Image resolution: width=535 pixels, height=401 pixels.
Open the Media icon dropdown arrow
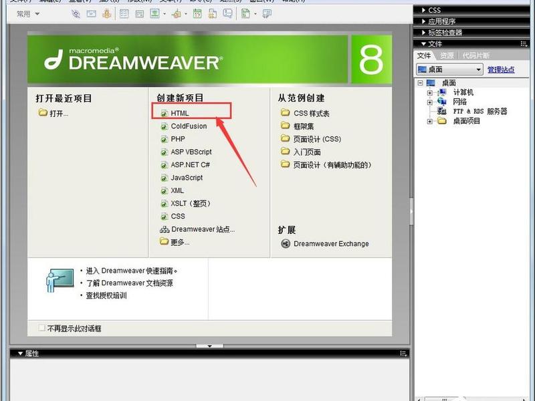(x=186, y=14)
